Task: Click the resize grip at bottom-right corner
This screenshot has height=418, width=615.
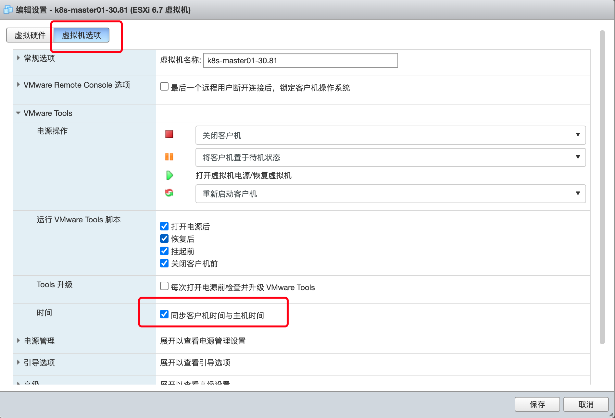Action: tap(611, 414)
